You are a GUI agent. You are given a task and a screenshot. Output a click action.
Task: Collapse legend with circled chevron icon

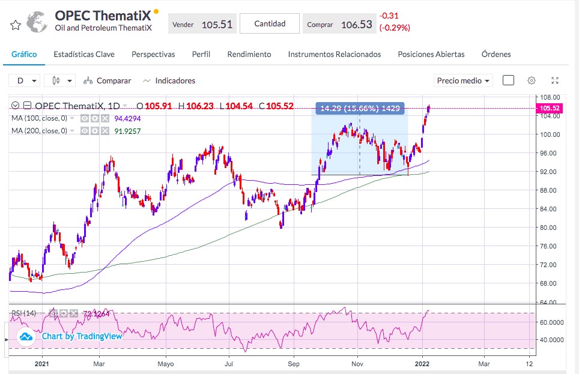coord(15,106)
